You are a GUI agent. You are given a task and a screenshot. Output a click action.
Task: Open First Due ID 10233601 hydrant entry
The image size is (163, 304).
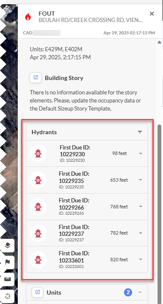pos(87,260)
